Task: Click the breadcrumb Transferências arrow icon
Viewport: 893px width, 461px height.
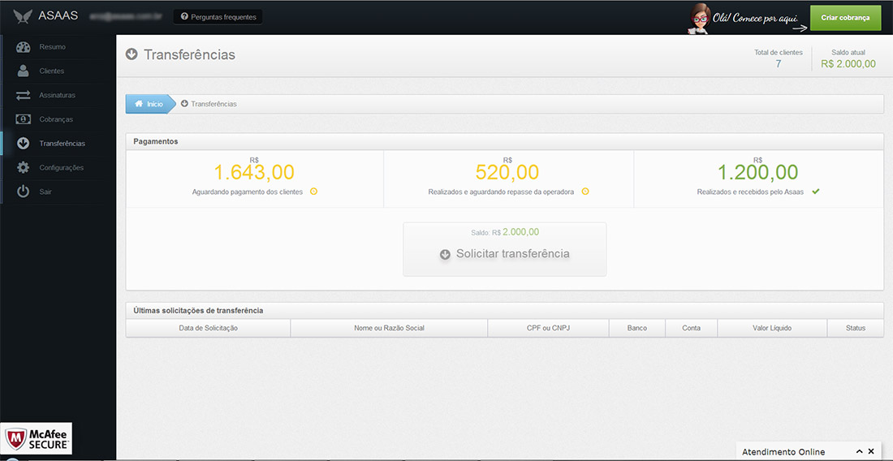Action: click(x=184, y=104)
